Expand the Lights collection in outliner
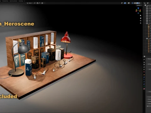 145,20
